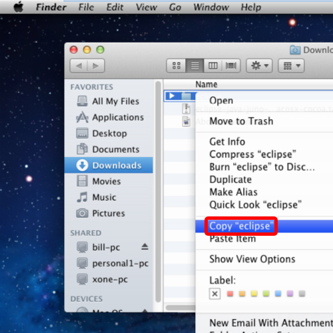Apply the gray label color
This screenshot has height=333, width=333.
(302, 294)
